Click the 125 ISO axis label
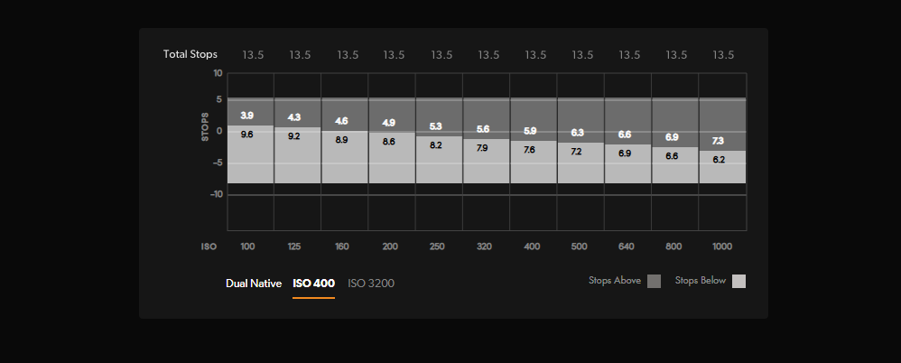901x363 pixels. pyautogui.click(x=294, y=246)
